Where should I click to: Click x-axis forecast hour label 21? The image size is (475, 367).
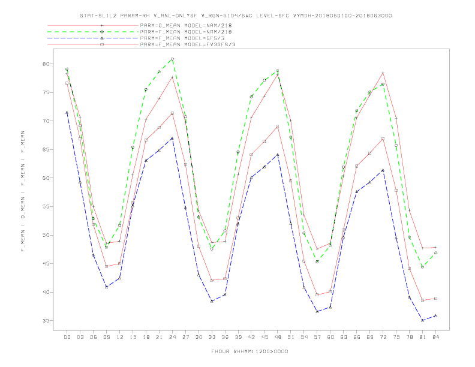point(159,337)
